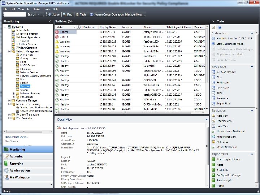This screenshot has height=195, width=260.
Task: Click the Get Monitor State task icon
Action: click(x=213, y=72)
